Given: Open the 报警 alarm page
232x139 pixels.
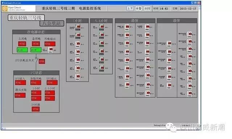Looking at the screenshot, I should pyautogui.click(x=138, y=8).
